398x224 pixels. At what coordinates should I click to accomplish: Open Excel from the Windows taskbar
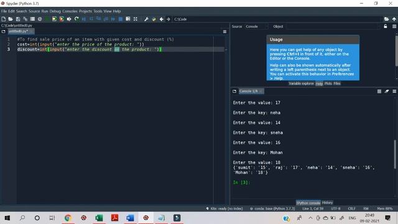[99, 218]
